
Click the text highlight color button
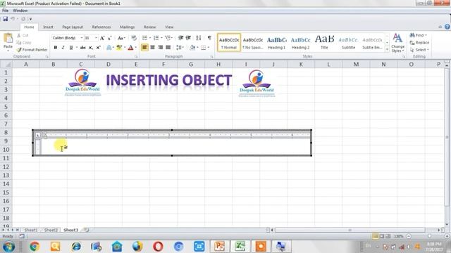point(119,47)
